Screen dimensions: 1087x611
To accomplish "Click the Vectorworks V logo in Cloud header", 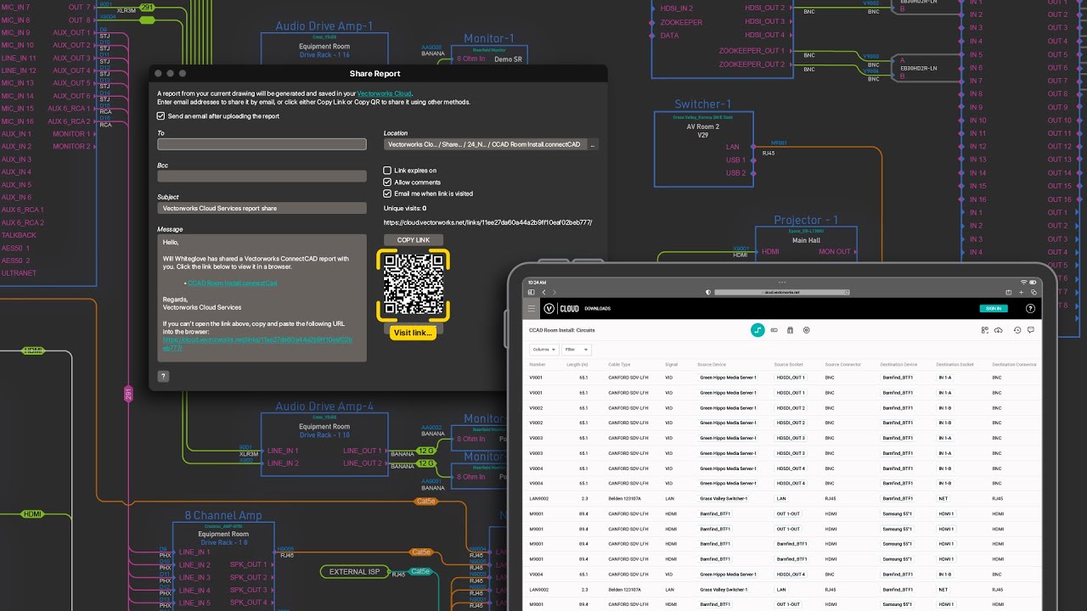I will [549, 309].
